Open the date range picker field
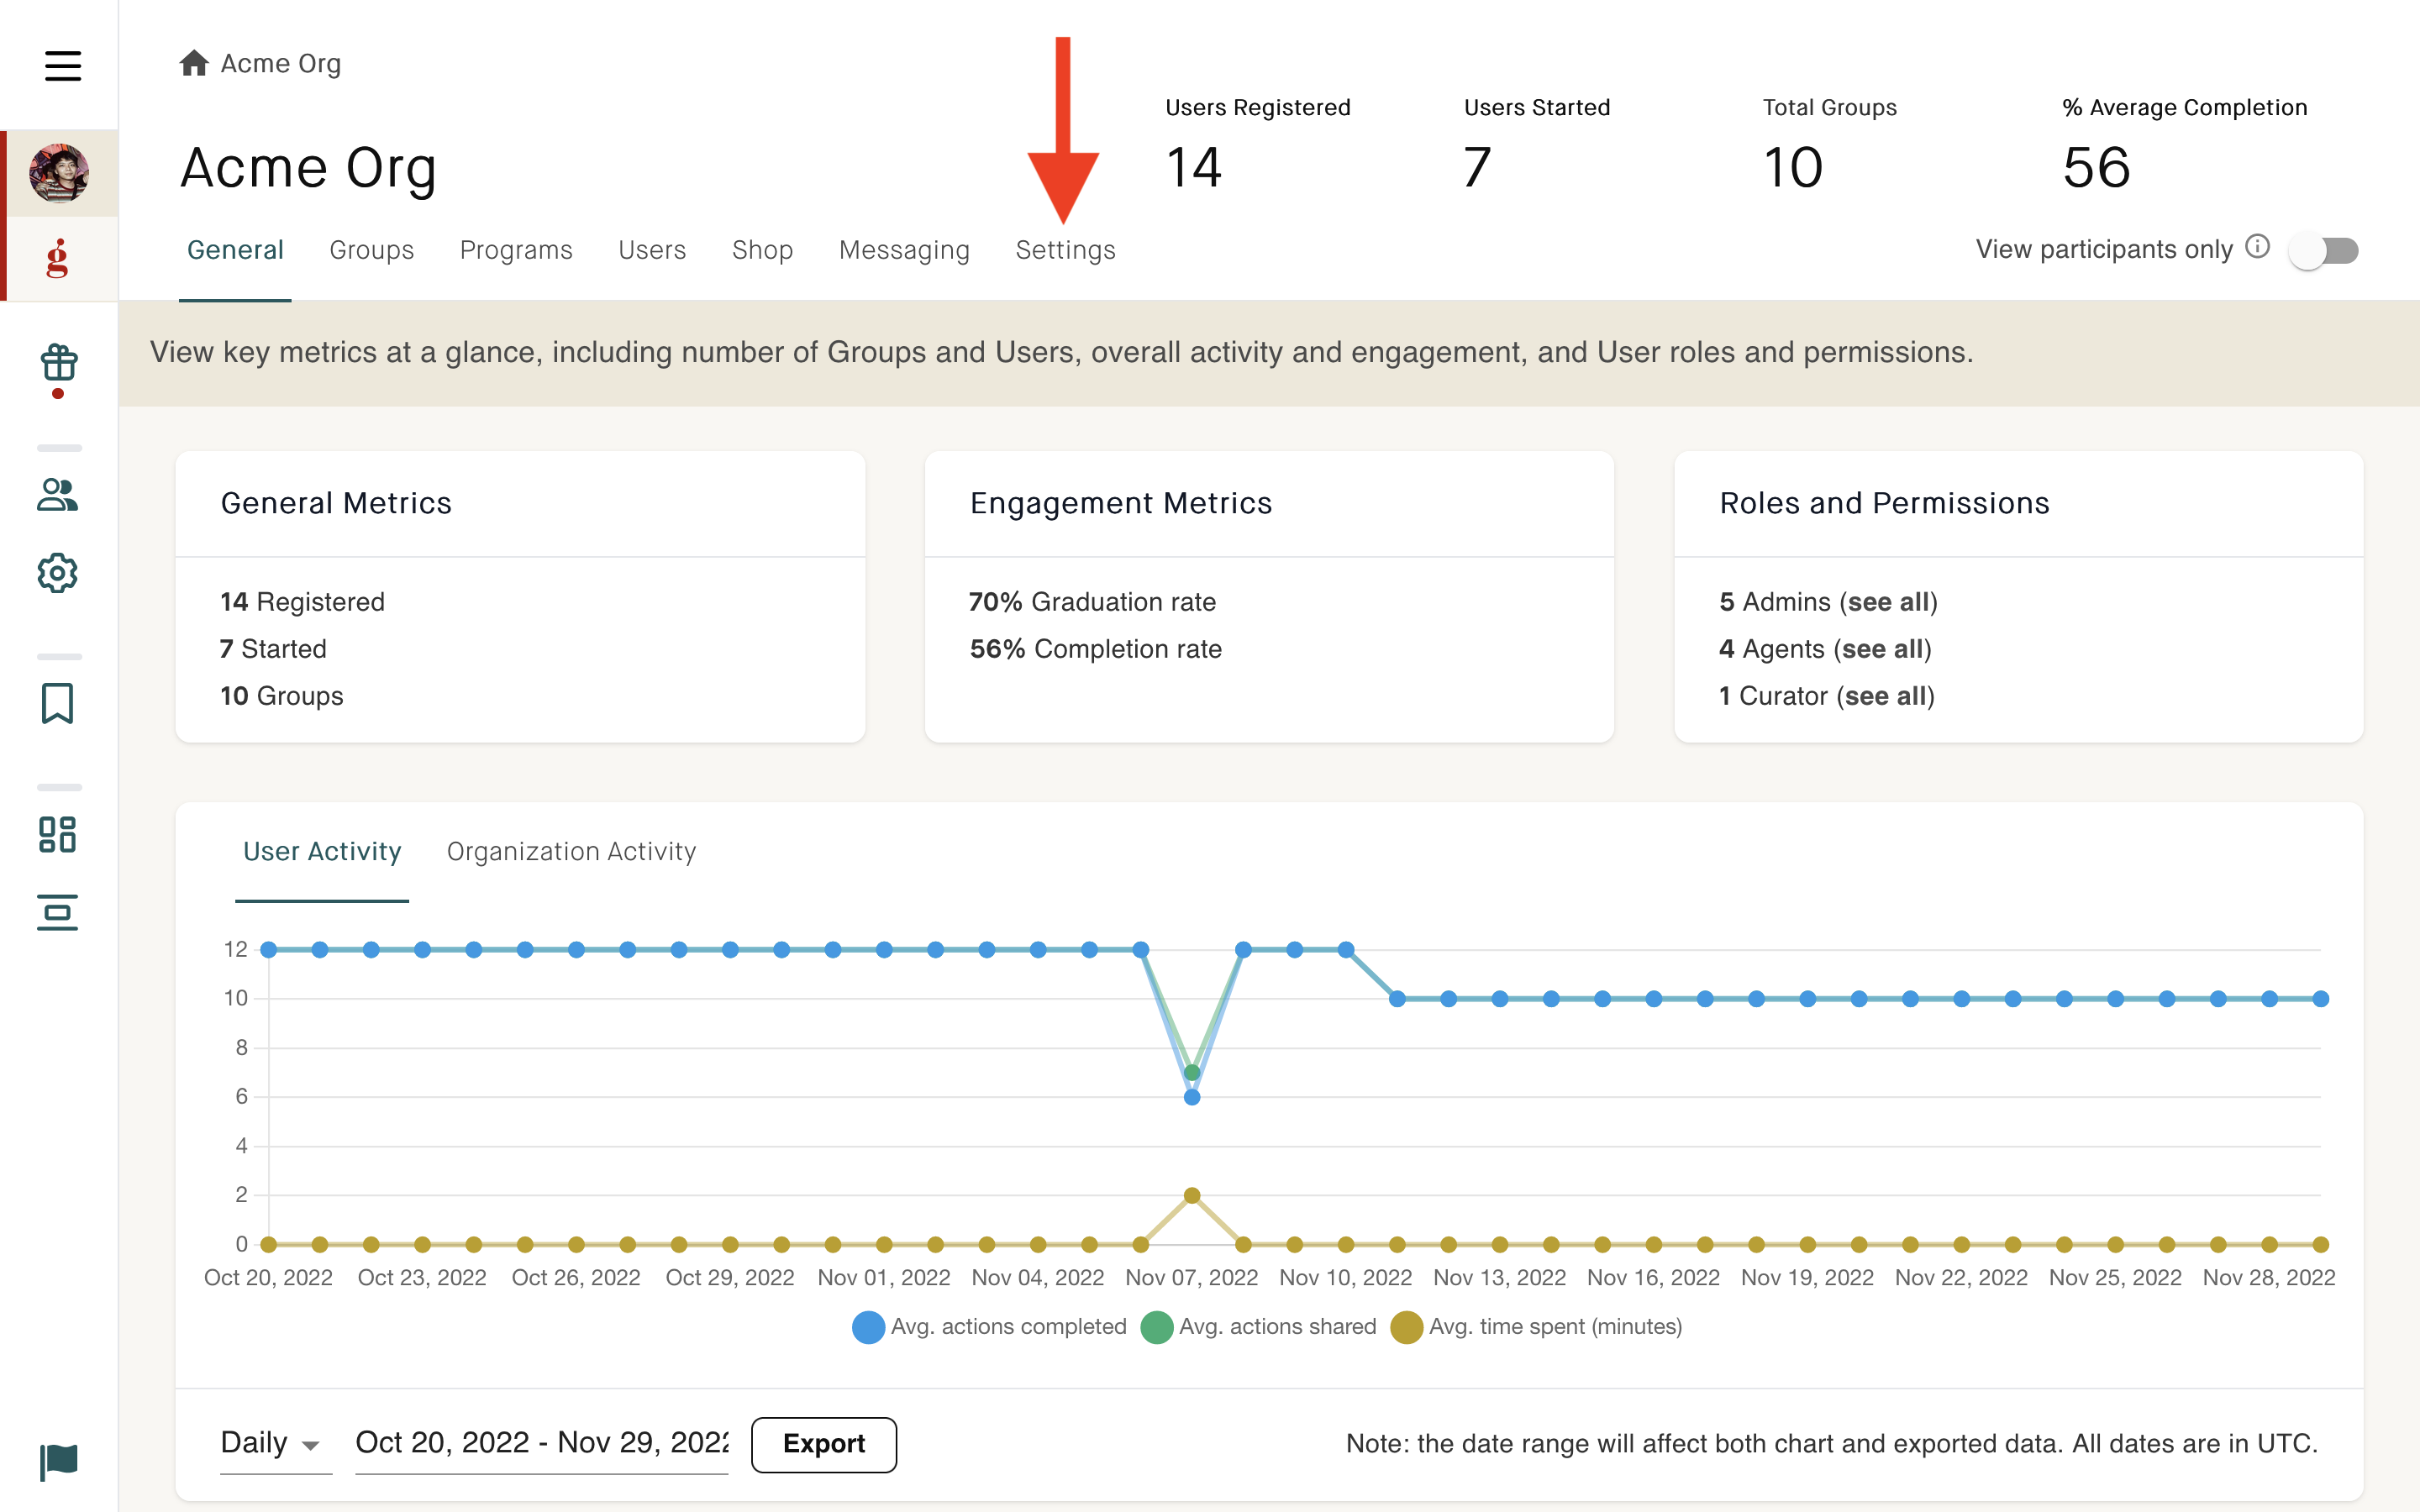The height and width of the screenshot is (1512, 2420). coord(541,1443)
